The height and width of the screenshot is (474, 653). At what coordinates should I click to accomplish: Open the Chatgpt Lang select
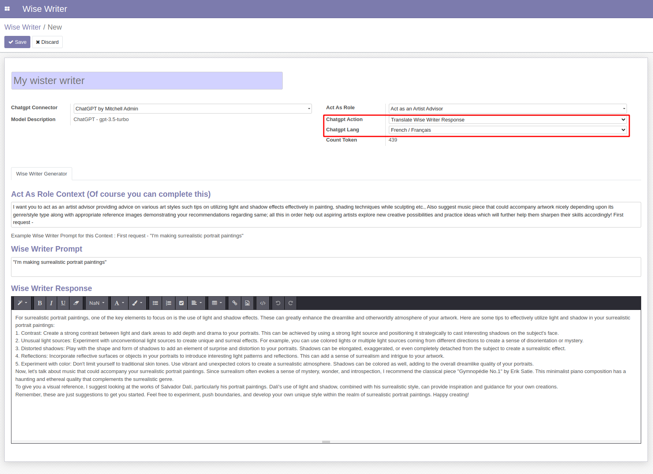click(x=508, y=130)
